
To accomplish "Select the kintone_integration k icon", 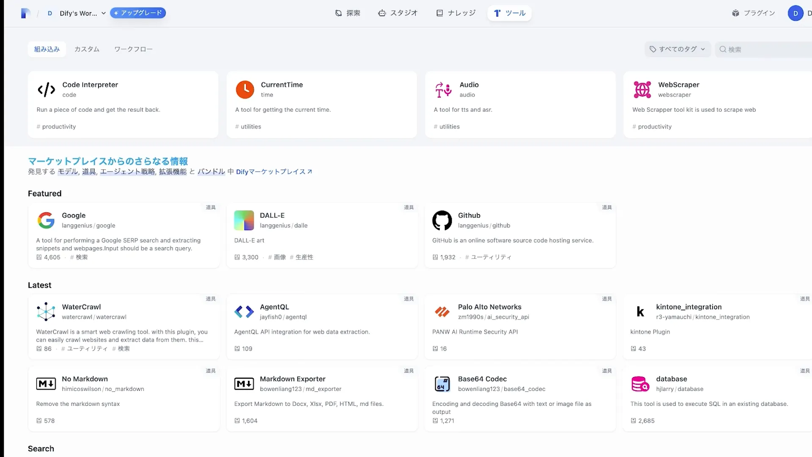I will tap(640, 312).
